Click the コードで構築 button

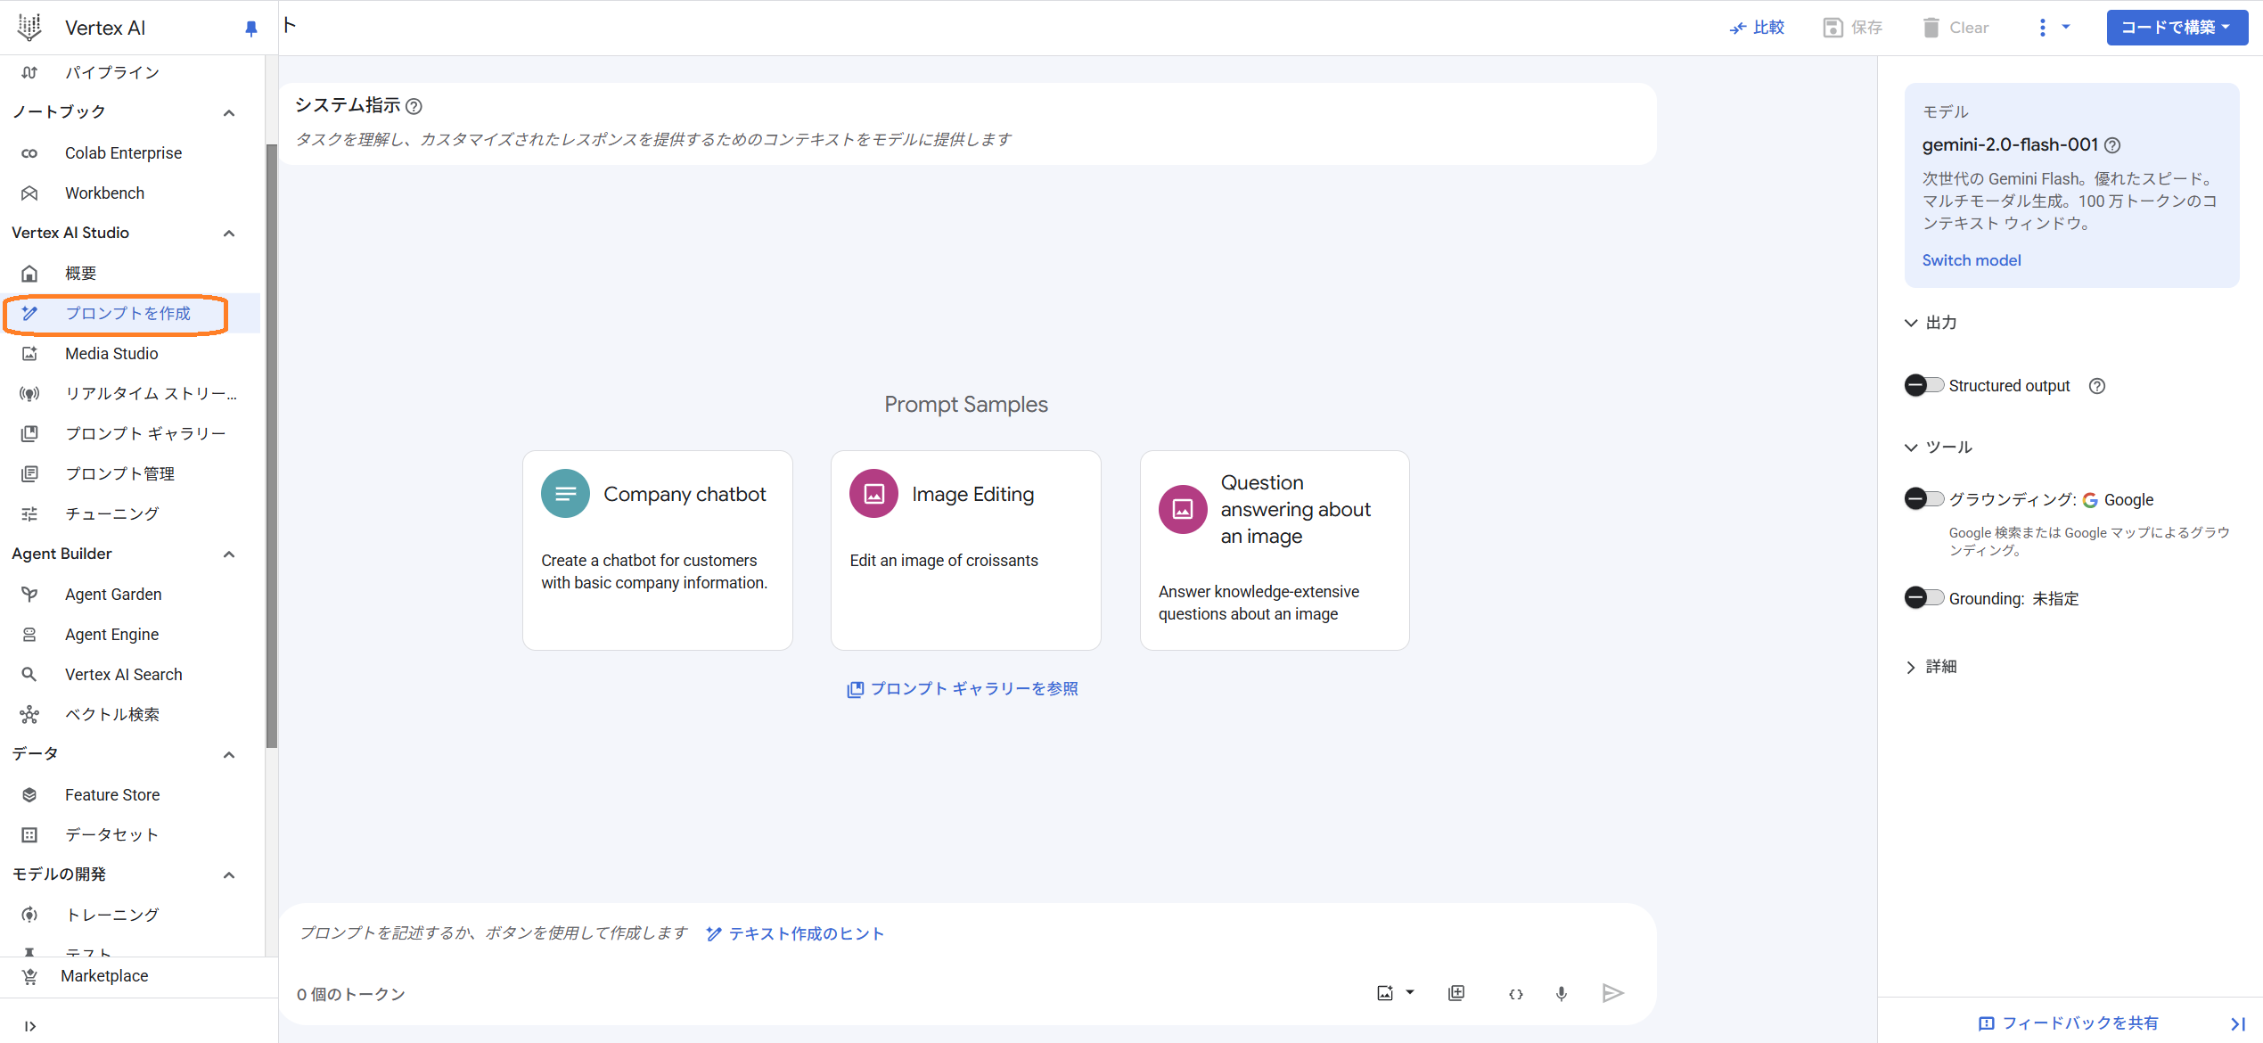point(2177,28)
